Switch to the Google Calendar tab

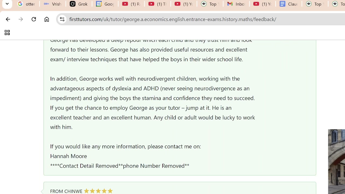(x=105, y=4)
